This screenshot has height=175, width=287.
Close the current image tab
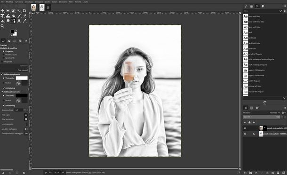pyautogui.click(x=48, y=8)
